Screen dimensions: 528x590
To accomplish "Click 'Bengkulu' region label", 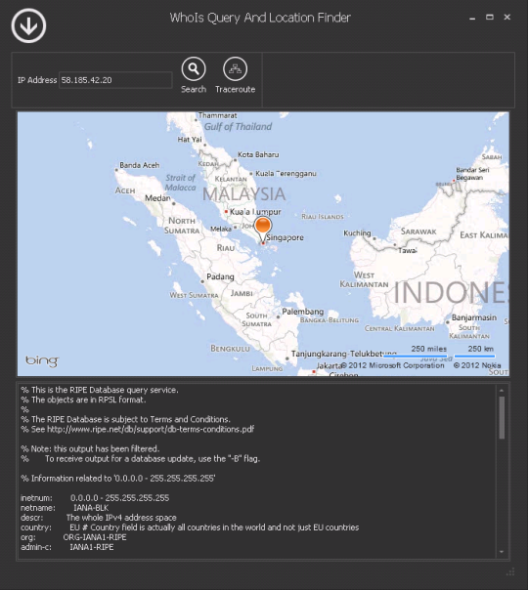I will [x=230, y=349].
